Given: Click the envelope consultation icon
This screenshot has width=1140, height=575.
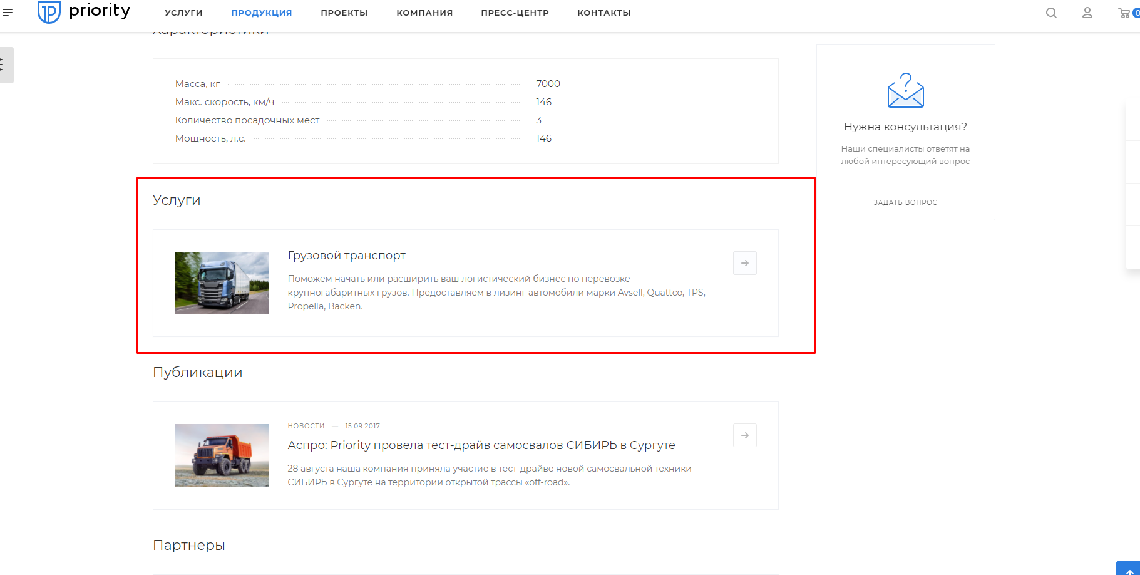Looking at the screenshot, I should pyautogui.click(x=905, y=90).
